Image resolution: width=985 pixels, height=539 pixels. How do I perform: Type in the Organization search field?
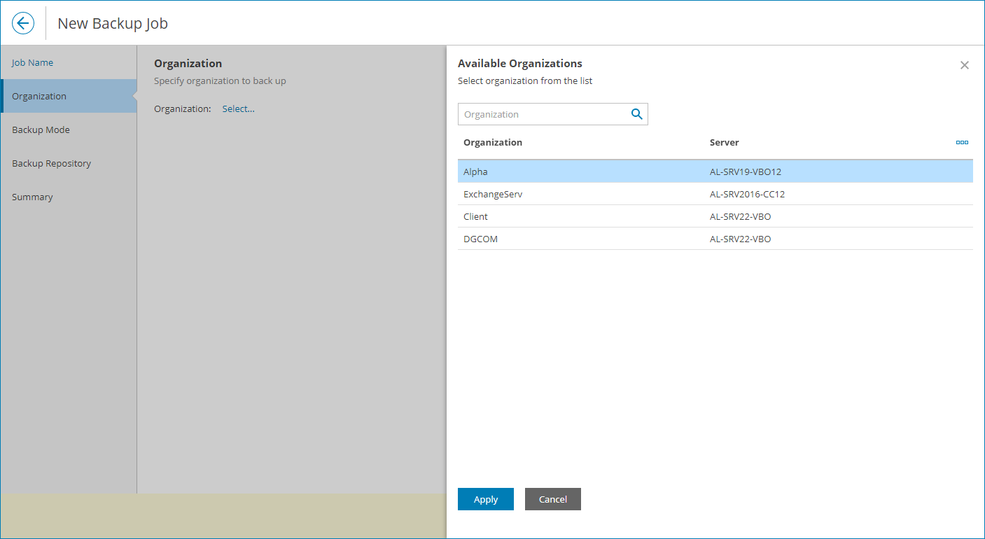(x=543, y=114)
